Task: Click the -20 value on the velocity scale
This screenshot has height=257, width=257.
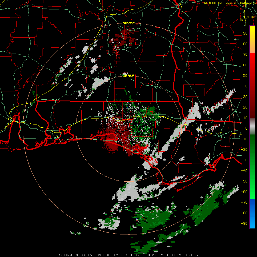Action: click(x=244, y=149)
